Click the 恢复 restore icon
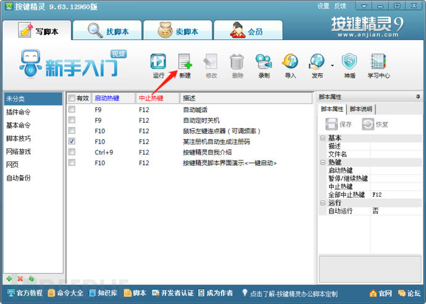Image resolution: width=426 pixels, height=304 pixels. click(x=368, y=125)
